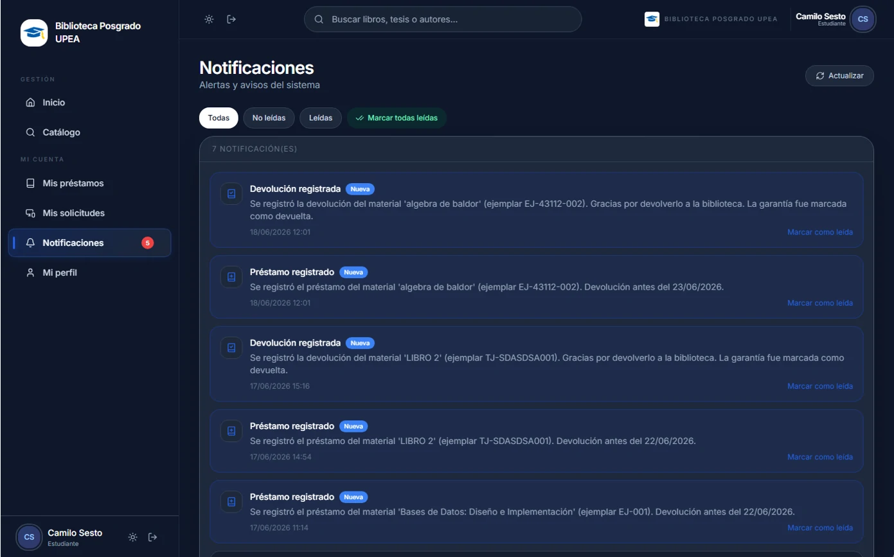Click return icon of algebra de baldor devolución
Screen dimensions: 894x557
click(231, 193)
